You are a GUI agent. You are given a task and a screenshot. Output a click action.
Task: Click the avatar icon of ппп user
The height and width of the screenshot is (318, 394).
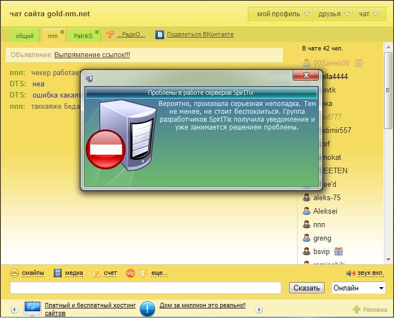(307, 224)
